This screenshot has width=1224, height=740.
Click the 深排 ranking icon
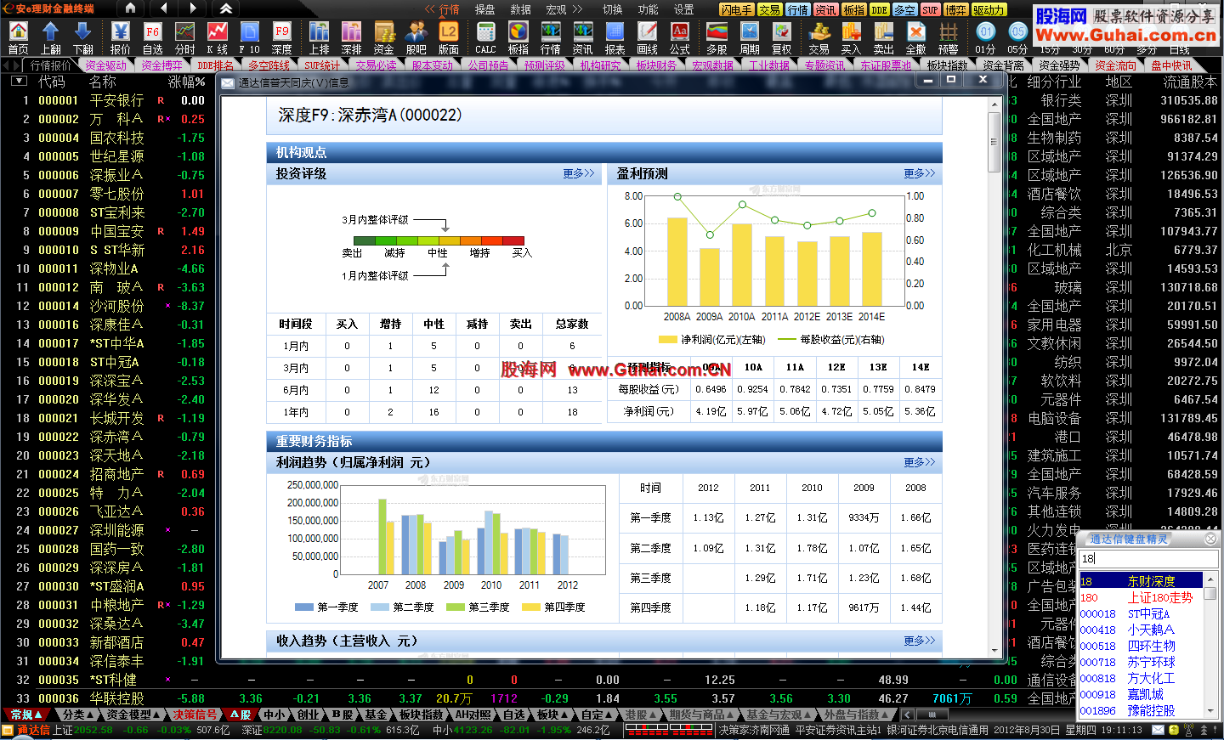click(x=351, y=37)
